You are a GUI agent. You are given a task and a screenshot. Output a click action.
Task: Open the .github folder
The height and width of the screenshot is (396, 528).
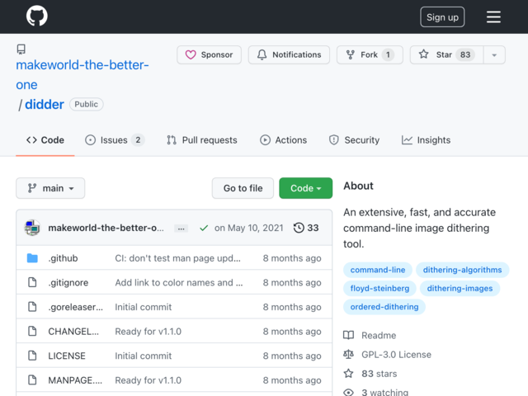pyautogui.click(x=63, y=258)
